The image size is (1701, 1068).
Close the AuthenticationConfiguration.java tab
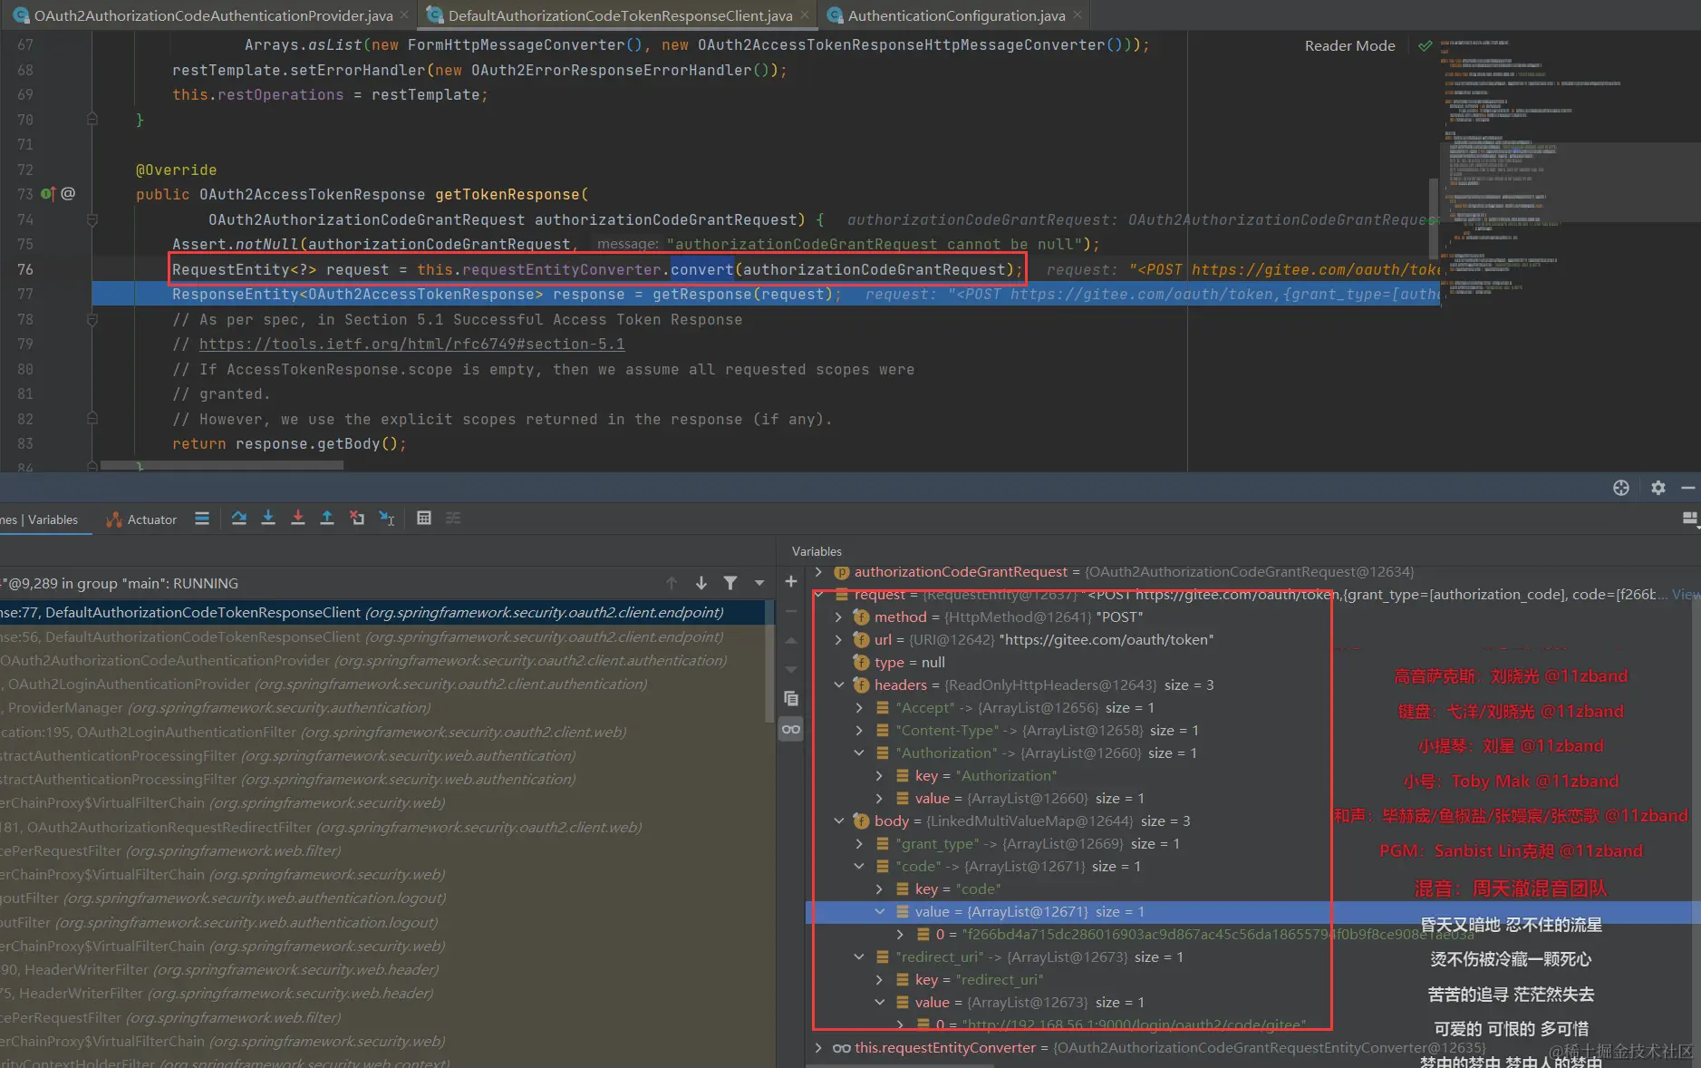[x=1078, y=15]
